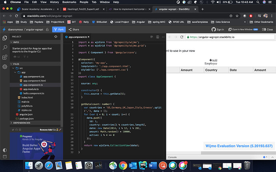
Task: Open app.component.html file
Action: [x=34, y=81]
